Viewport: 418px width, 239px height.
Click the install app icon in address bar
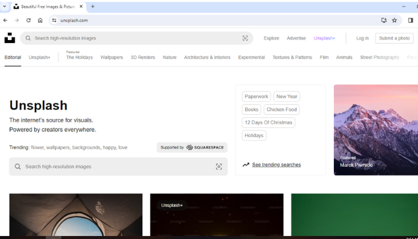[384, 20]
